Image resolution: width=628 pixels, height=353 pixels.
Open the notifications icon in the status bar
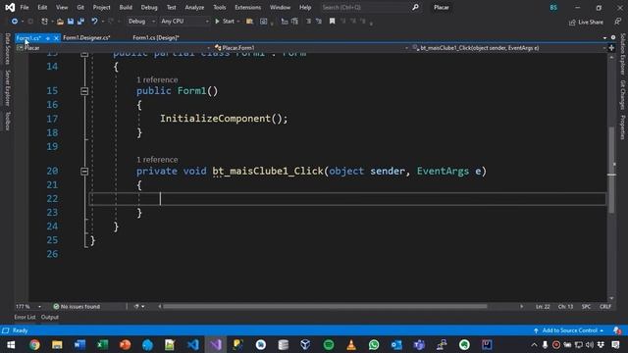[x=617, y=330]
